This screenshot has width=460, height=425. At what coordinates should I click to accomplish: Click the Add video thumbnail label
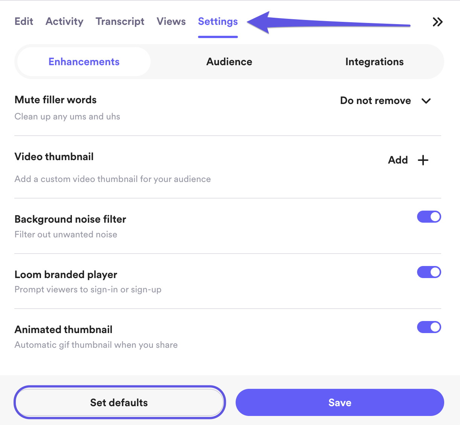398,160
